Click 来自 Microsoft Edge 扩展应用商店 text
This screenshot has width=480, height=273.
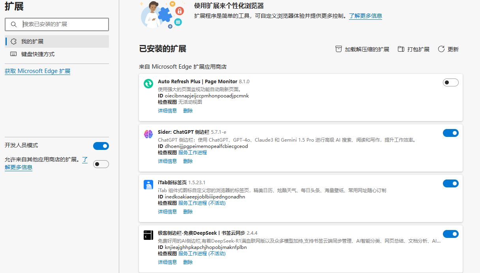pyautogui.click(x=183, y=67)
